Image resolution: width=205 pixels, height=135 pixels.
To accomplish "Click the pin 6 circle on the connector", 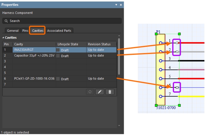I will coord(161,87).
